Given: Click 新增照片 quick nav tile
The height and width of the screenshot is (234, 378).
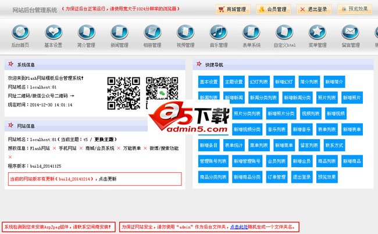Looking at the screenshot, I should click(352, 98).
